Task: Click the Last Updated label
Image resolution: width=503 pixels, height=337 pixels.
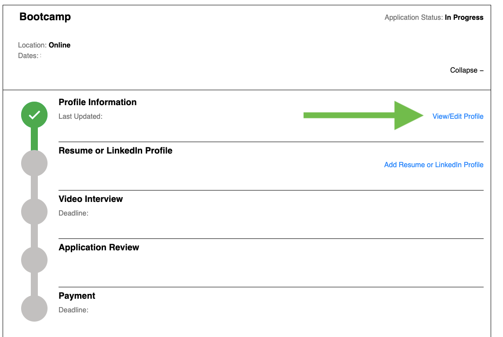Action: (81, 117)
